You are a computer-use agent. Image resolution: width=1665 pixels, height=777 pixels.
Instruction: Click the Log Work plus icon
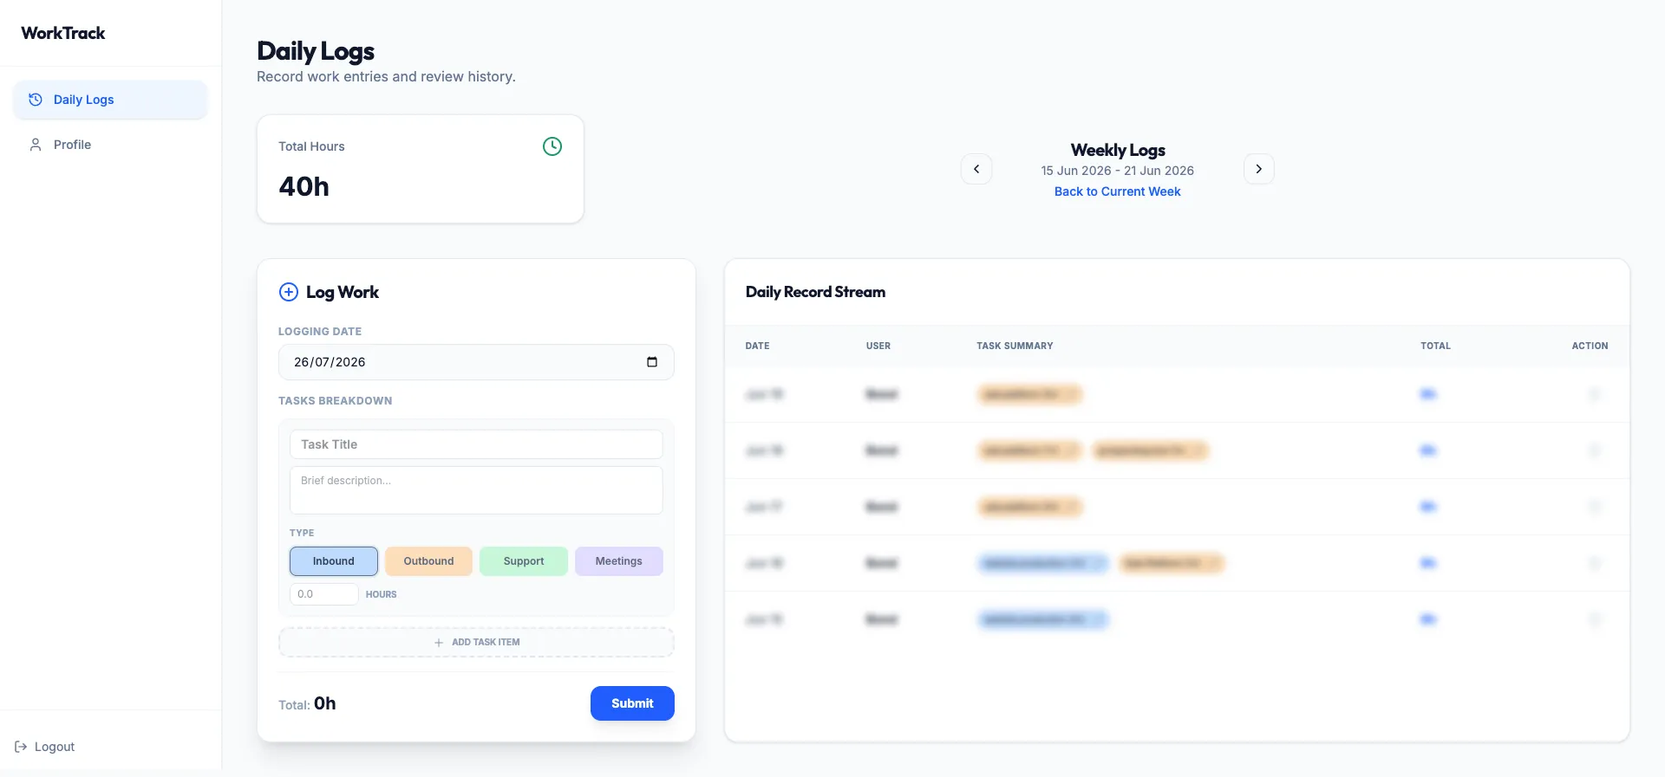tap(289, 292)
